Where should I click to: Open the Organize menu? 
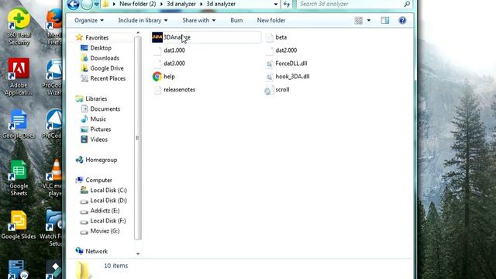point(89,20)
